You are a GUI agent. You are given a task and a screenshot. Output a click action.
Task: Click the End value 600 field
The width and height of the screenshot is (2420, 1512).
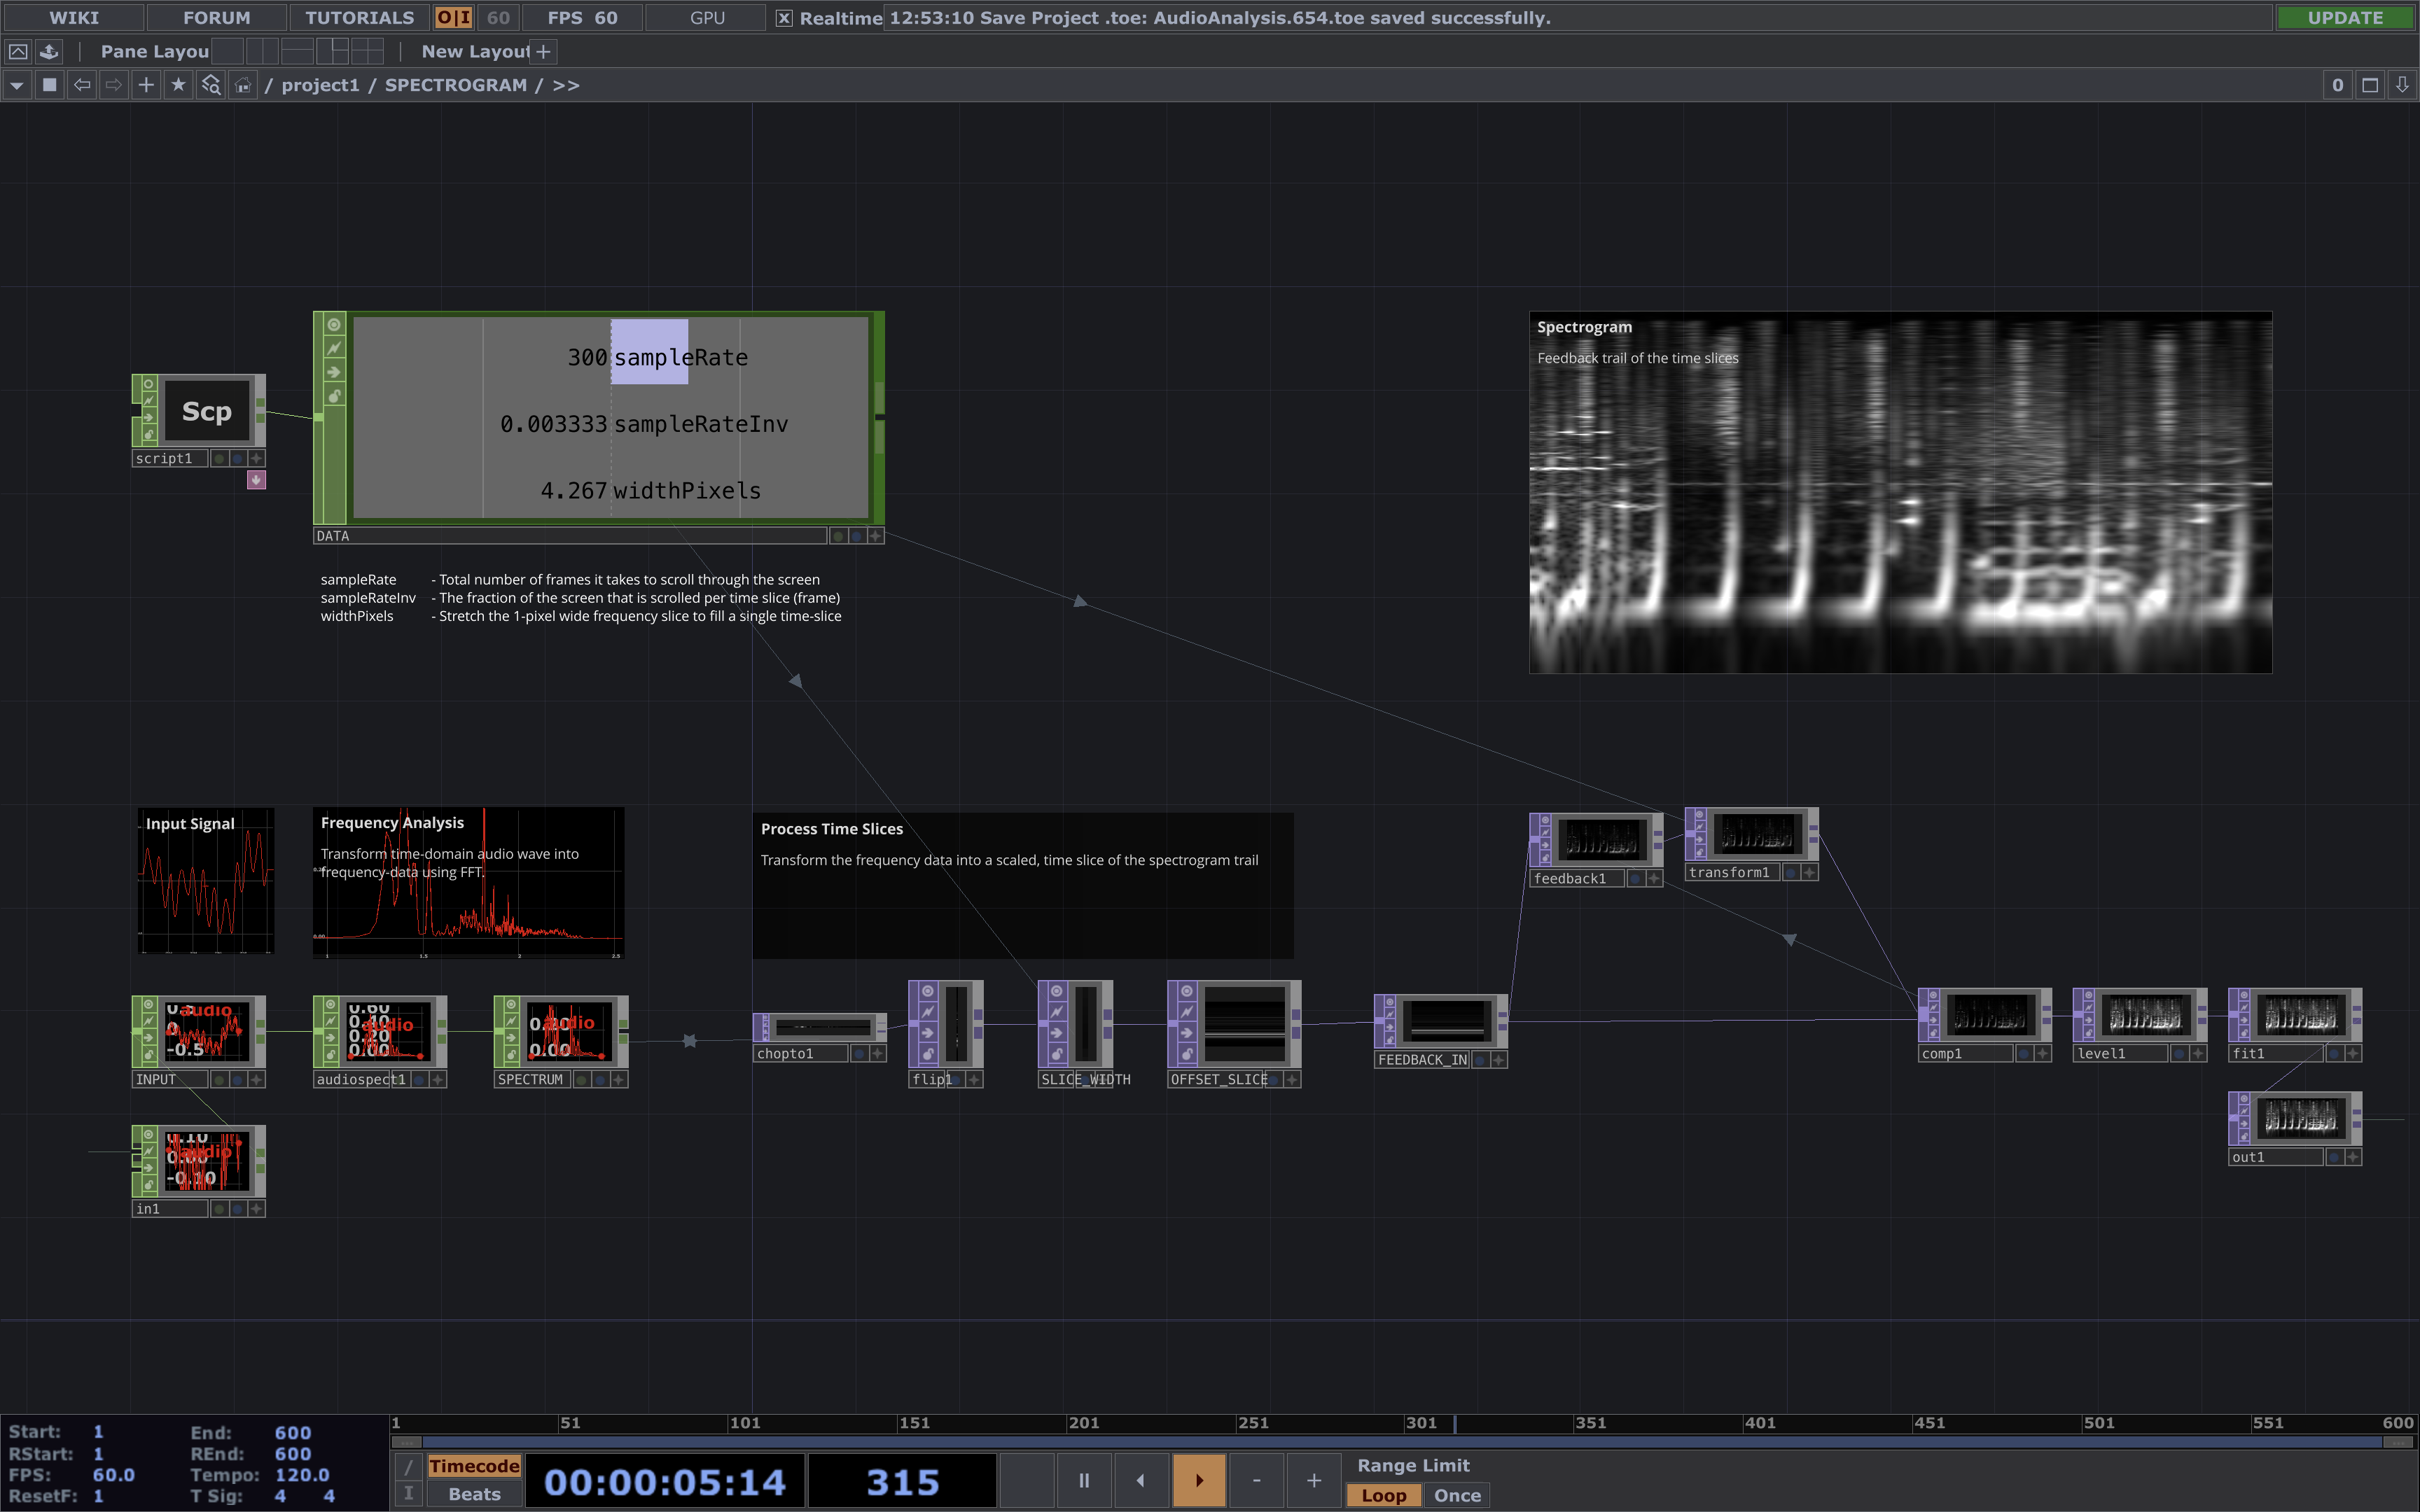click(293, 1433)
